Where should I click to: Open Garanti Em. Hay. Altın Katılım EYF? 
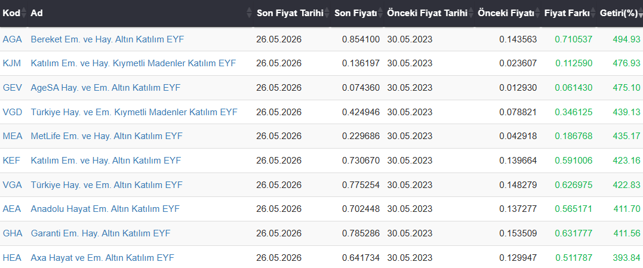[x=100, y=233]
